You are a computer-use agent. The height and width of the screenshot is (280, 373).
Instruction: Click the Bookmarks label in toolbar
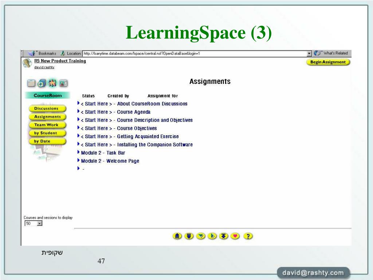[x=47, y=53]
